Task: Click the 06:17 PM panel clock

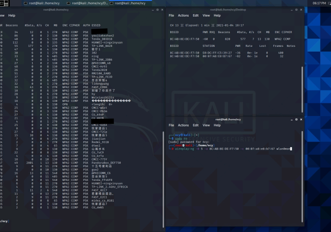Action: [320, 3]
